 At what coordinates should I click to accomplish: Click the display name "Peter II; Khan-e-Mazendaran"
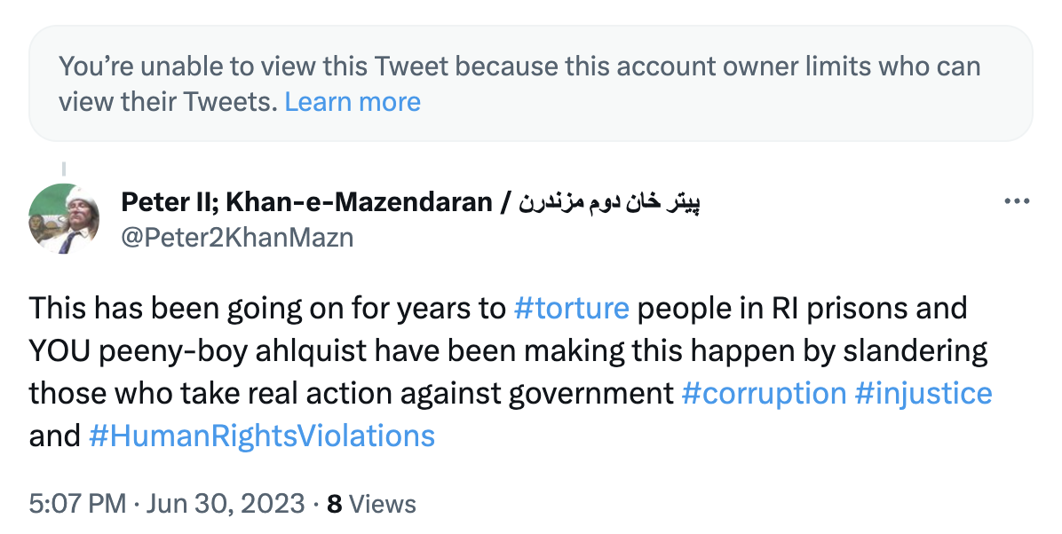(x=306, y=202)
